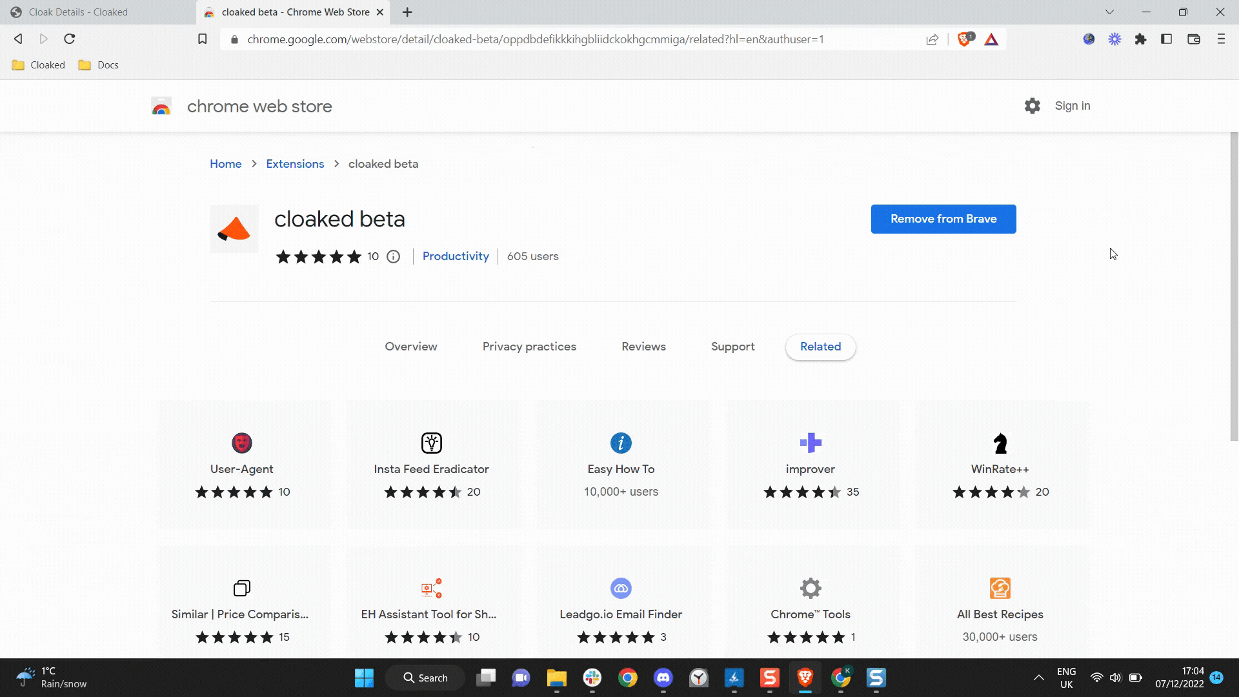Click the bookmark star icon in address bar

[x=202, y=39]
